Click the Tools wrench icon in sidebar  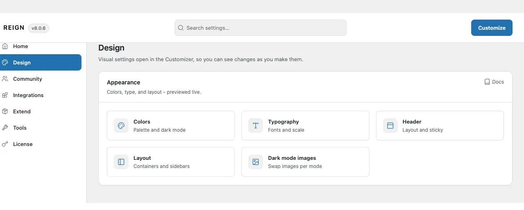click(5, 128)
